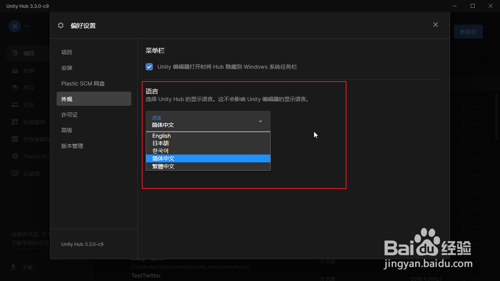The height and width of the screenshot is (281, 500).
Task: Click the main window vertical scrollbar
Action: [x=497, y=116]
